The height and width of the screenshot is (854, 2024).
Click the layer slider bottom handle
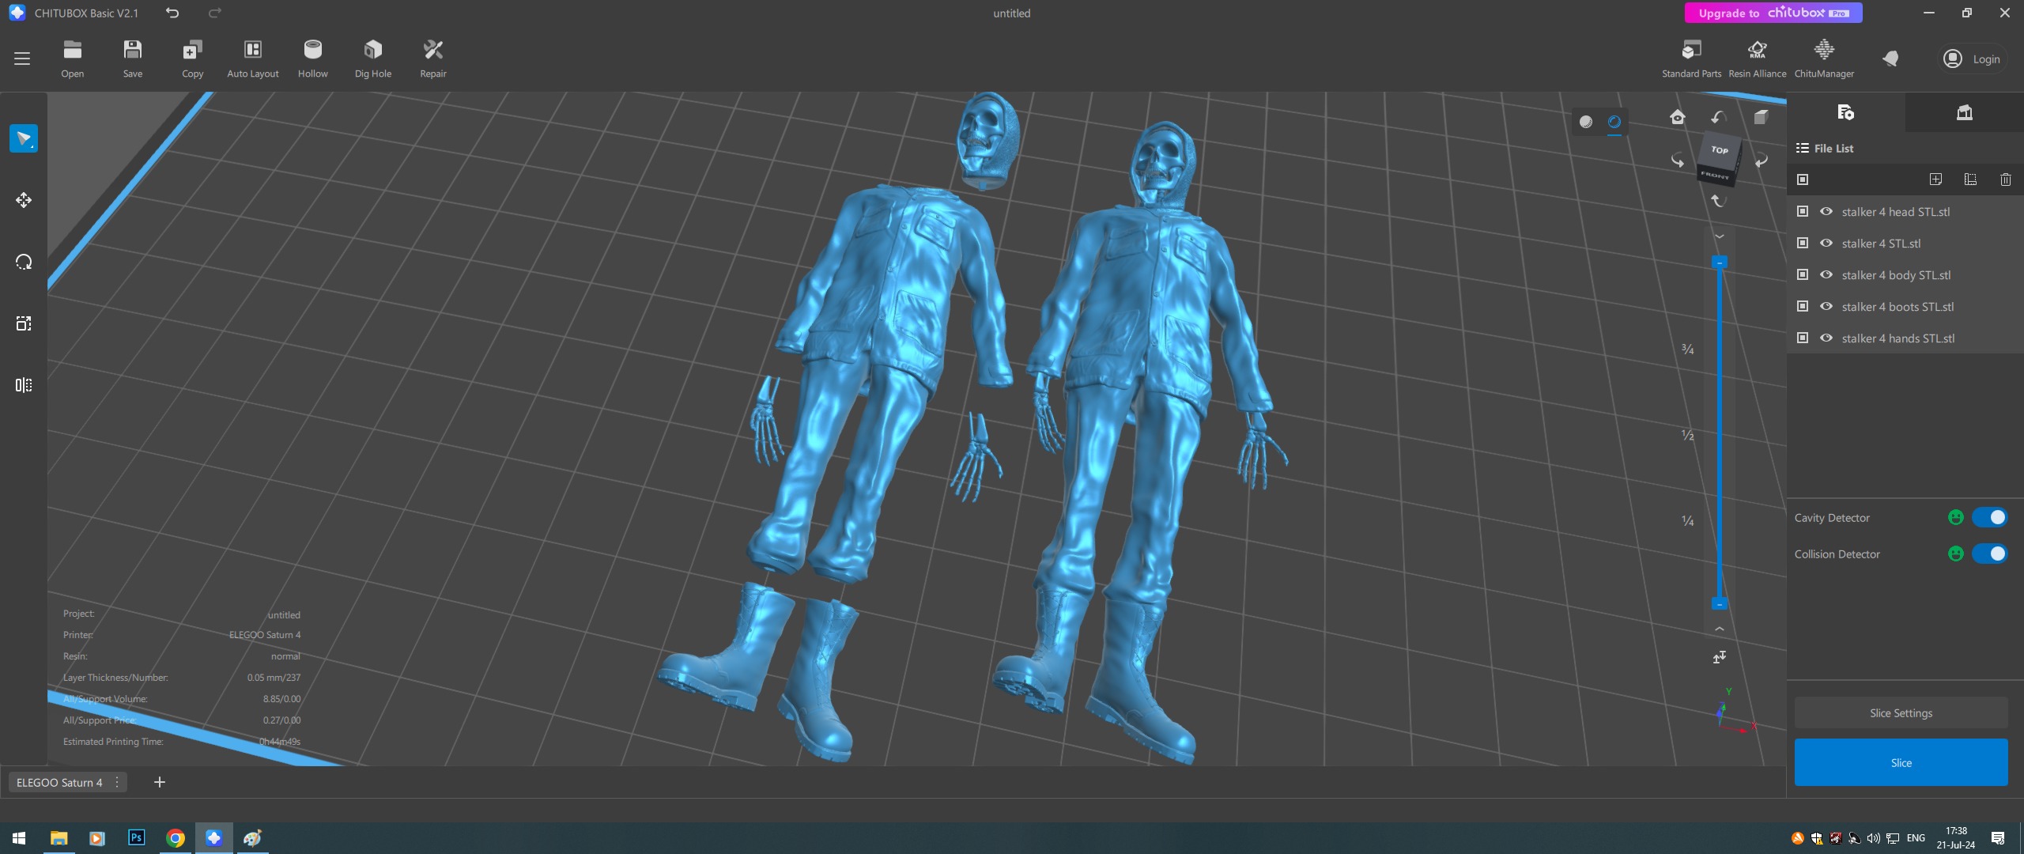coord(1719,603)
